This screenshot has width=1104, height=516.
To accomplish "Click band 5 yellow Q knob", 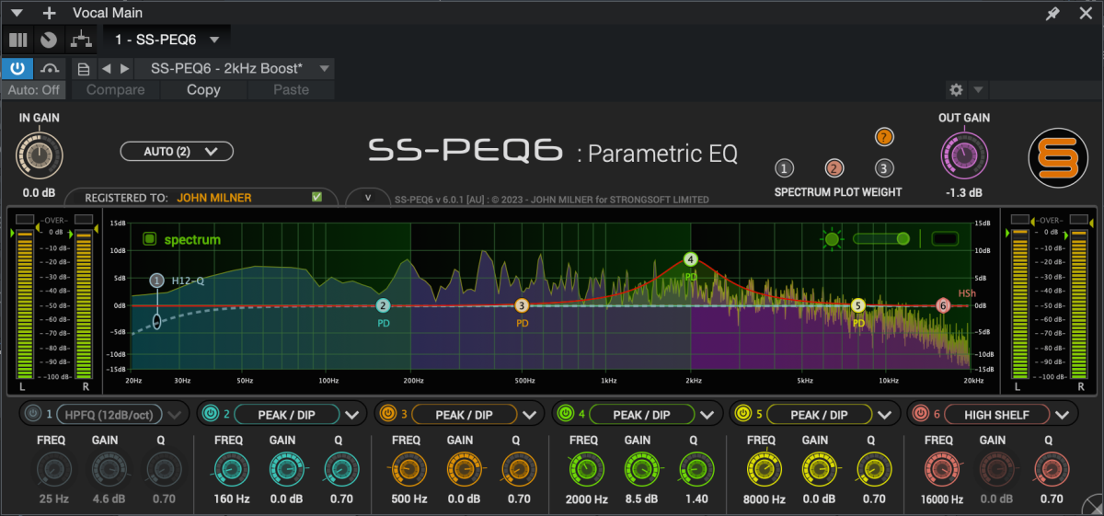I will coord(874,469).
